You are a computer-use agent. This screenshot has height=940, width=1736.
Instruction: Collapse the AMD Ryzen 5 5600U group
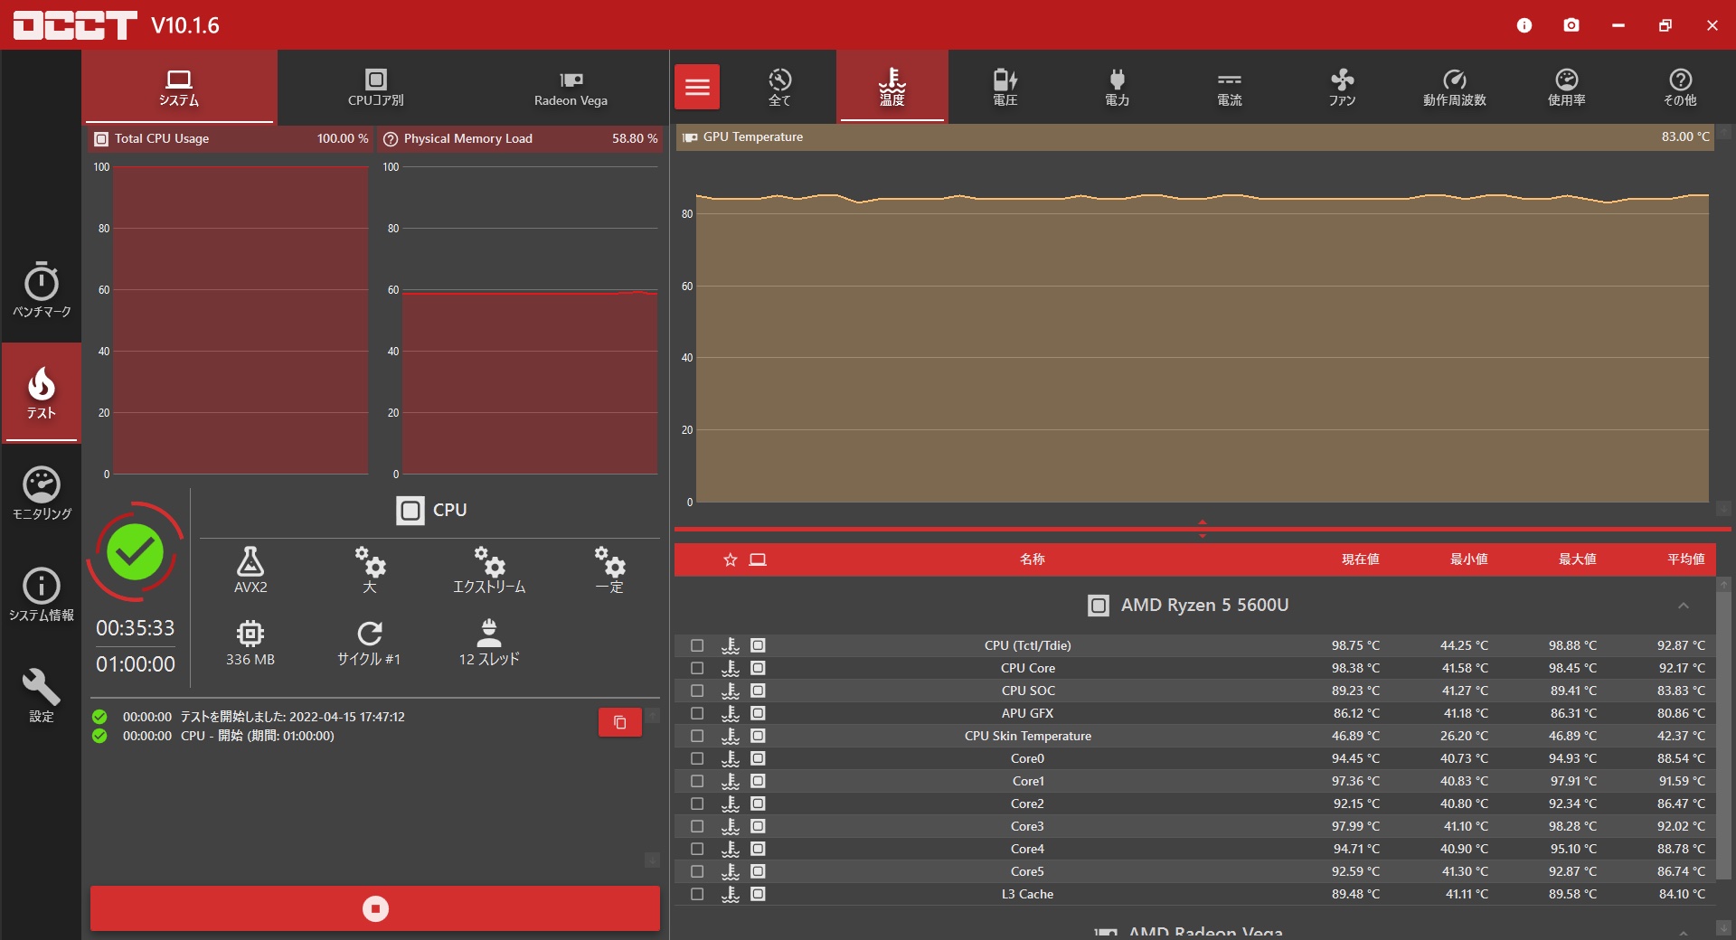(x=1684, y=606)
